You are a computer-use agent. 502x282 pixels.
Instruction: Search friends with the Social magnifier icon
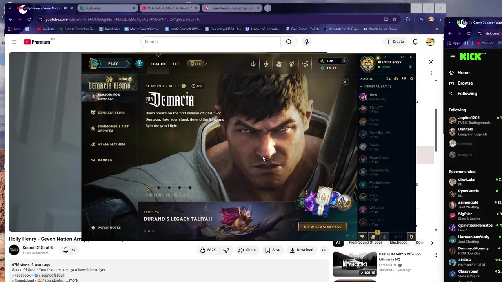pos(412,79)
